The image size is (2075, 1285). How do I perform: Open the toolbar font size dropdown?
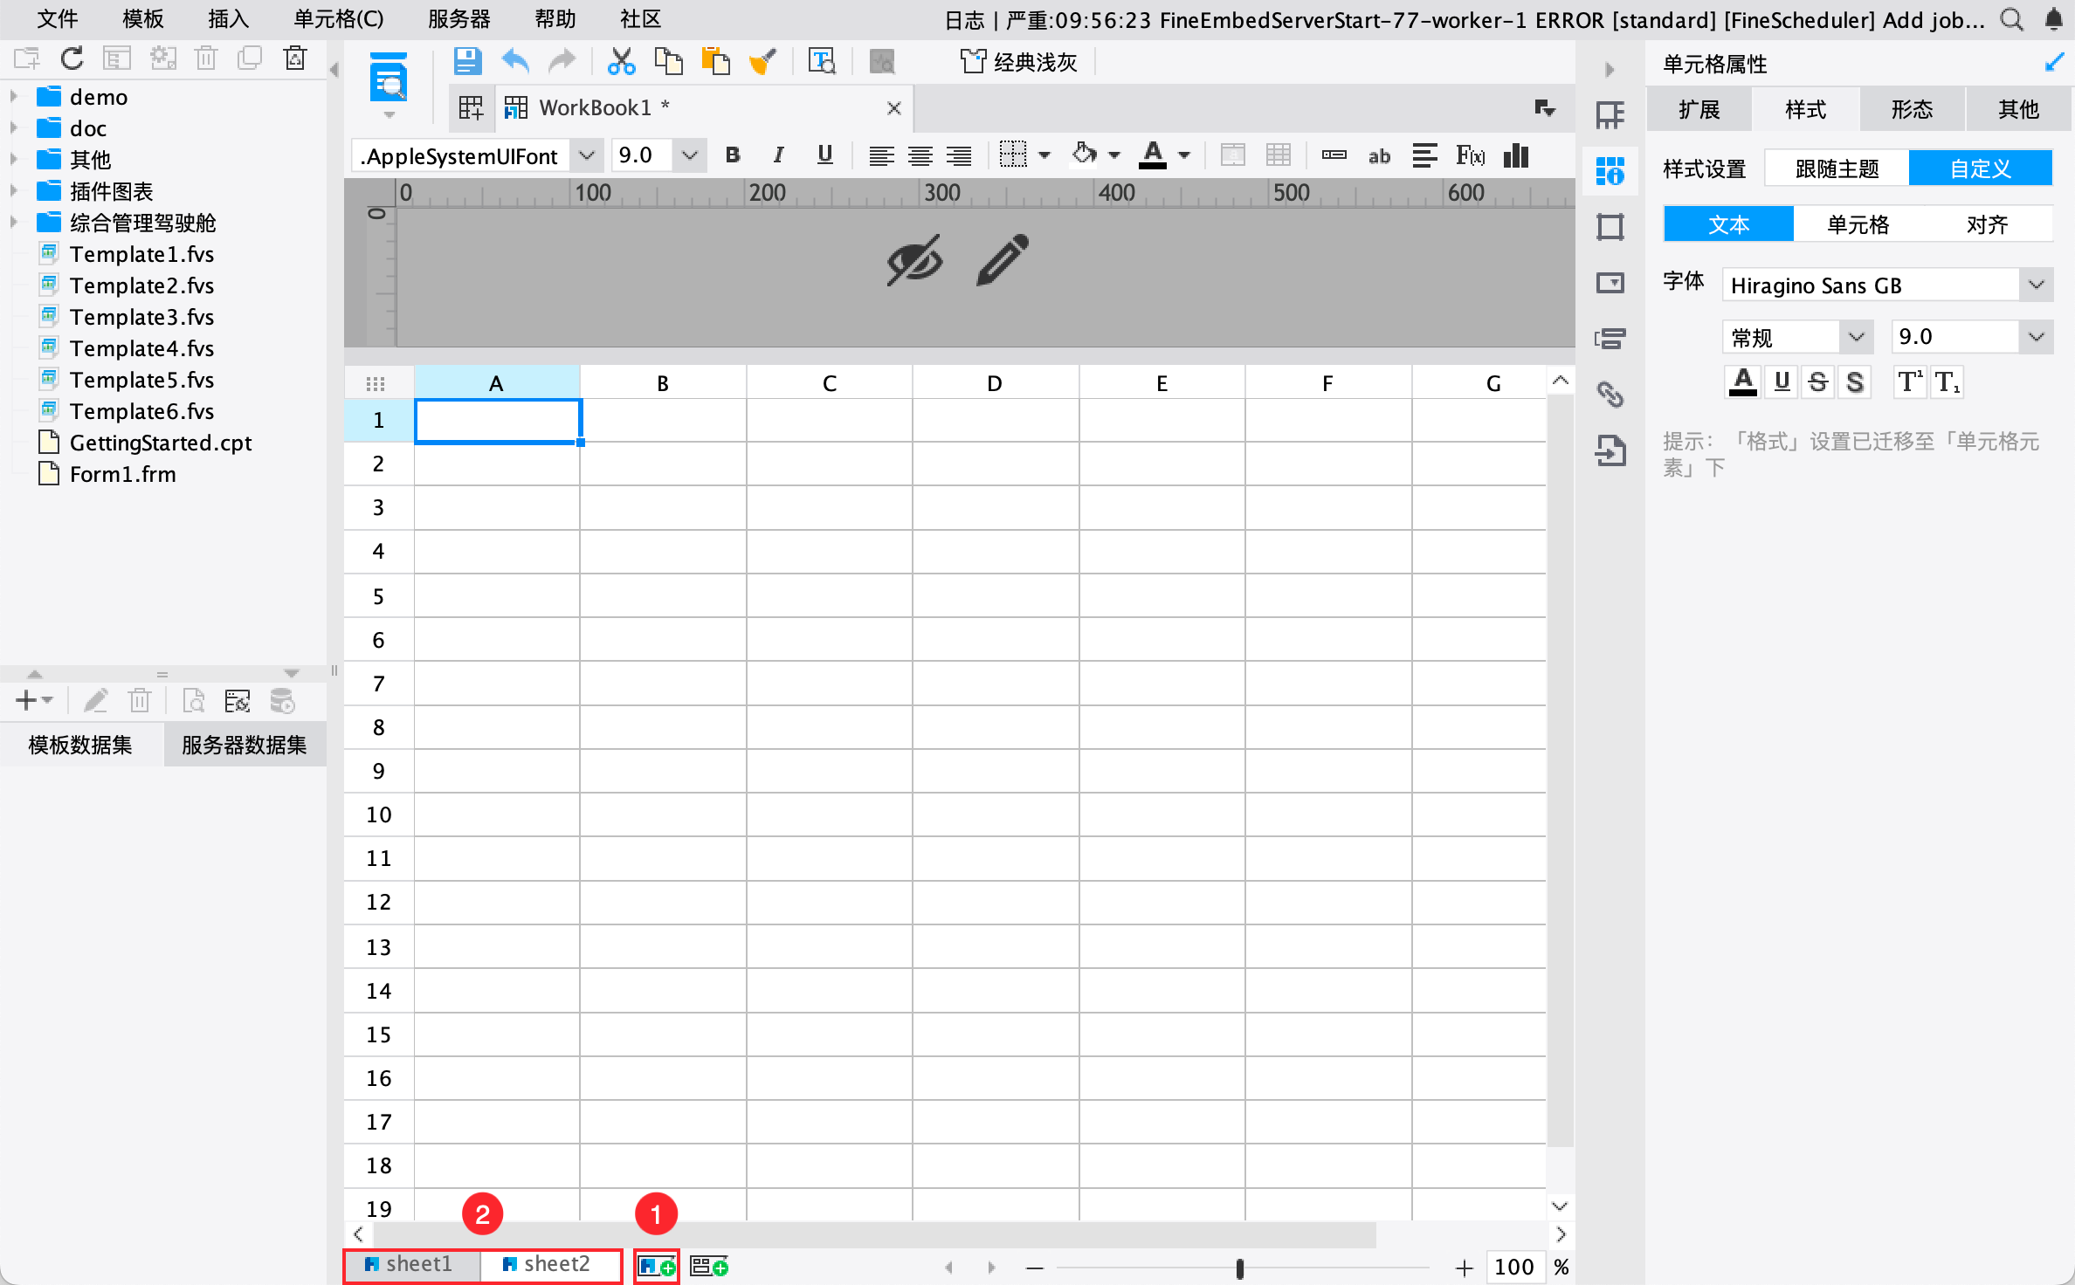(x=689, y=155)
